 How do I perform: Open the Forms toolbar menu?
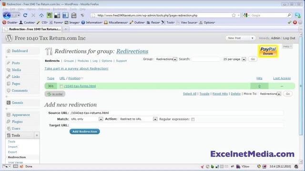[x=56, y=22]
